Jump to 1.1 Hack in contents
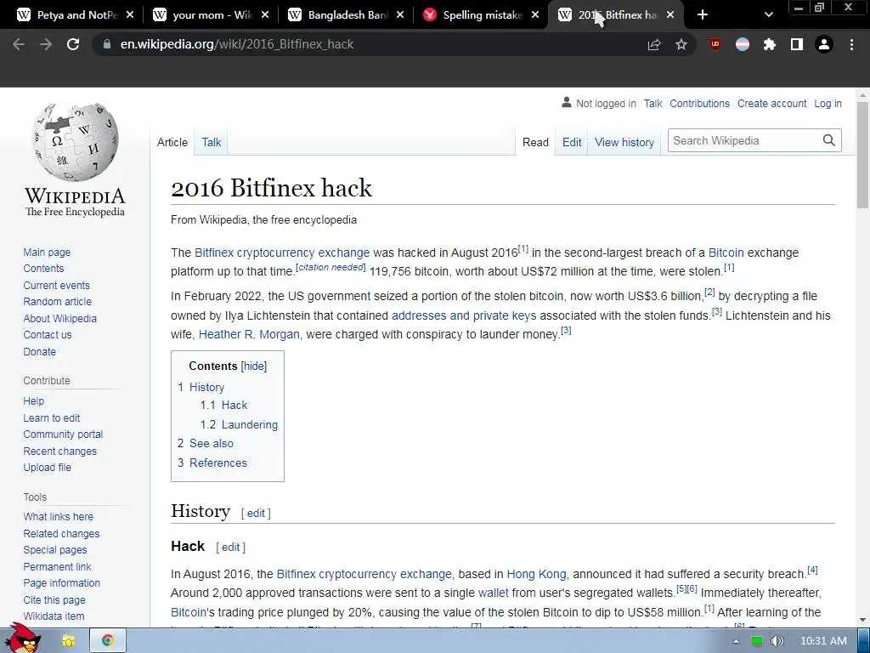Image resolution: width=870 pixels, height=653 pixels. point(223,406)
